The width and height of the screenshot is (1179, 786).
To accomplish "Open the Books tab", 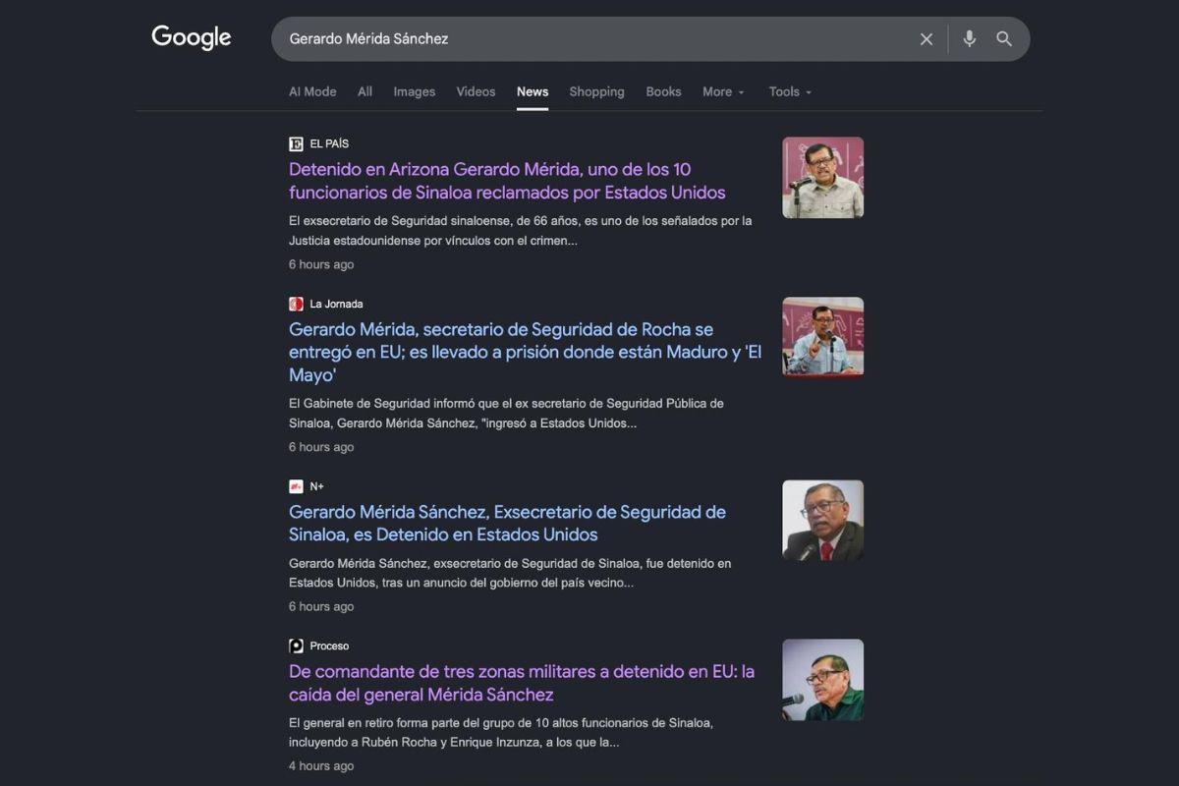I will pyautogui.click(x=663, y=91).
